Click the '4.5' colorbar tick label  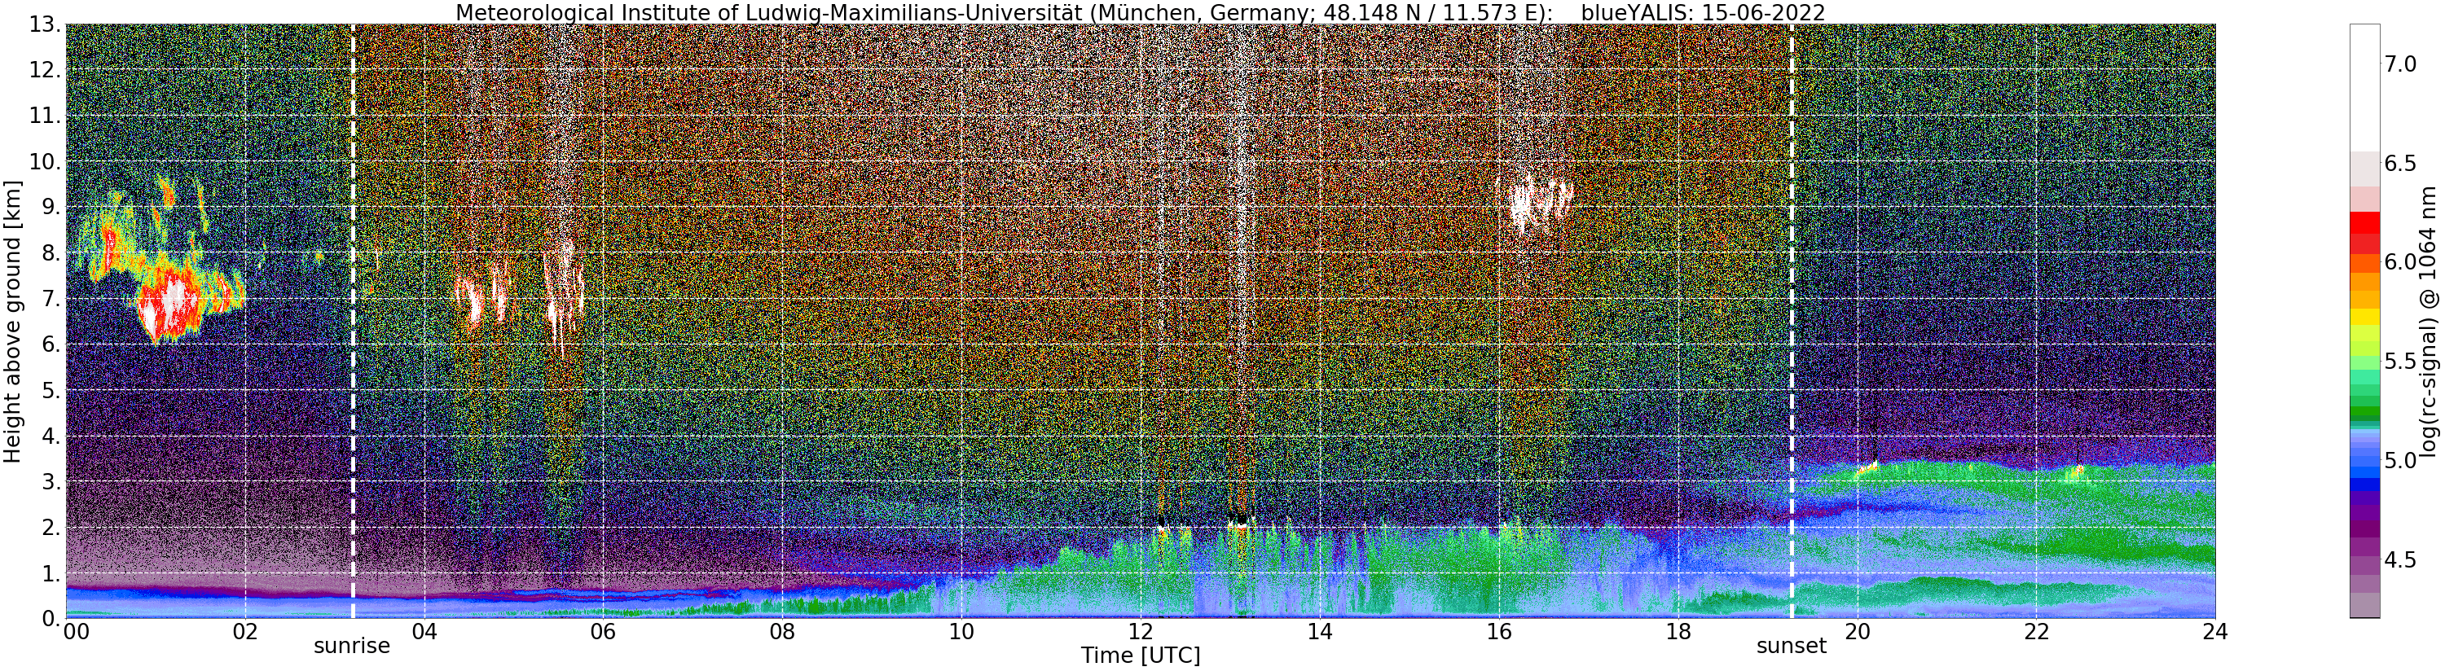point(2400,560)
